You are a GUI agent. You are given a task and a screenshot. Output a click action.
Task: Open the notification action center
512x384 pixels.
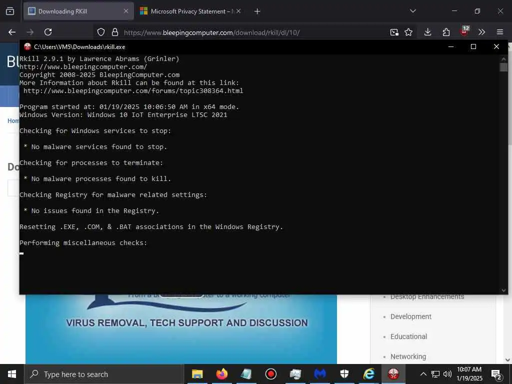click(496, 374)
